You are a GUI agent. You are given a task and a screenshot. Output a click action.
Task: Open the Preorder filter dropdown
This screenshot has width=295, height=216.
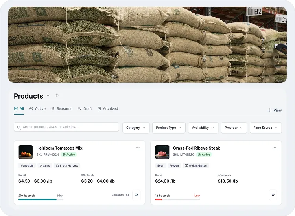coord(234,128)
